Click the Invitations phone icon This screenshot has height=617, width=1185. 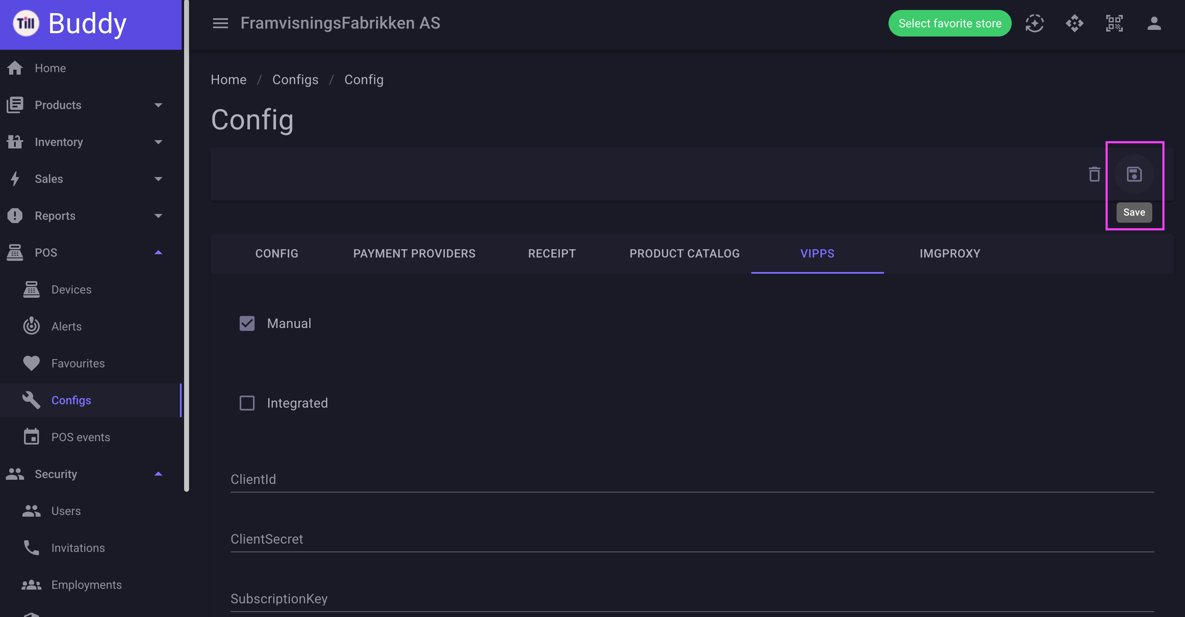coord(31,547)
